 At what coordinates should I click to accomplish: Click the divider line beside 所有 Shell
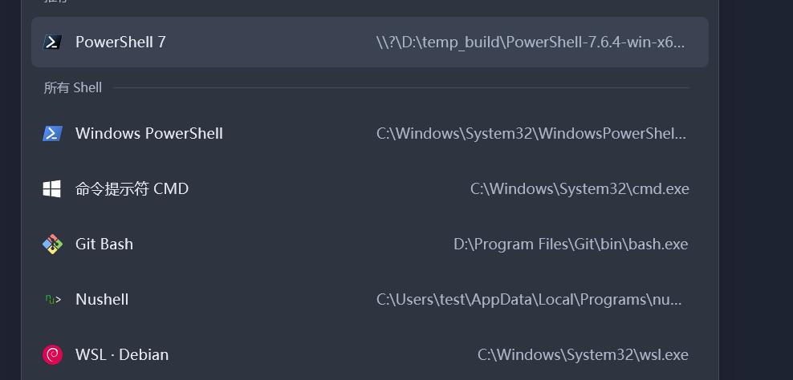tap(401, 88)
